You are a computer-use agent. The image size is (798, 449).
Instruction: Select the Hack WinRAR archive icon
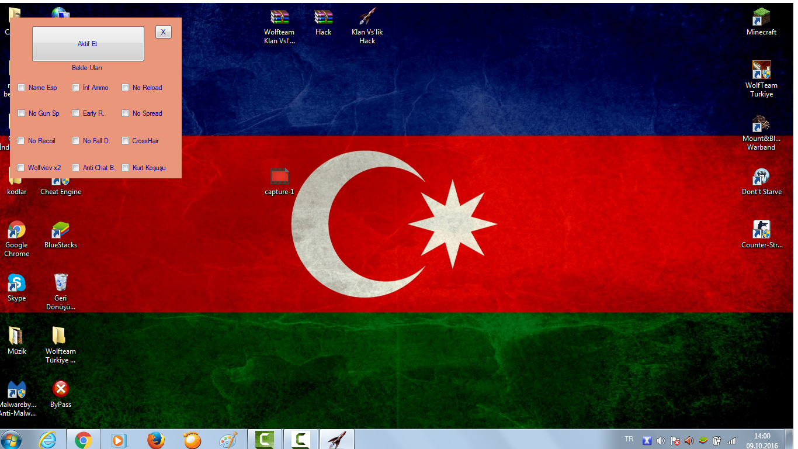(323, 22)
